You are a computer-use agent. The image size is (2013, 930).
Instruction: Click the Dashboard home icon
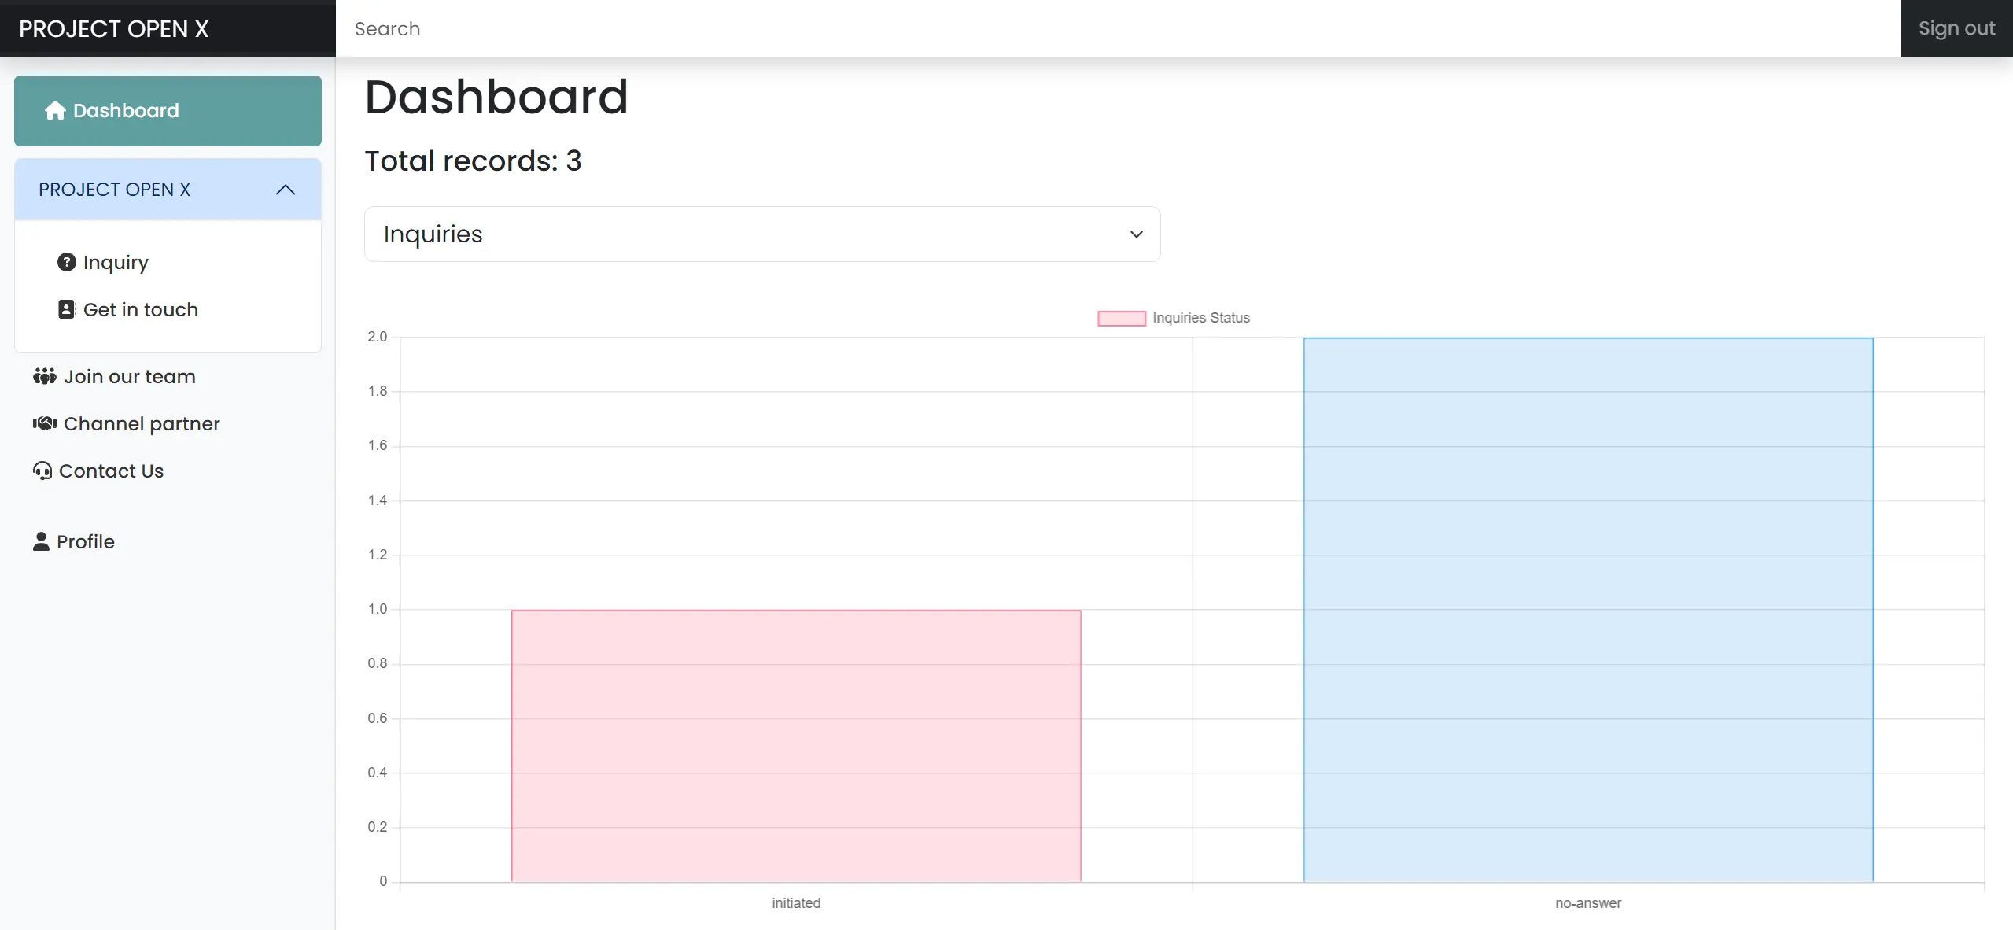click(55, 110)
